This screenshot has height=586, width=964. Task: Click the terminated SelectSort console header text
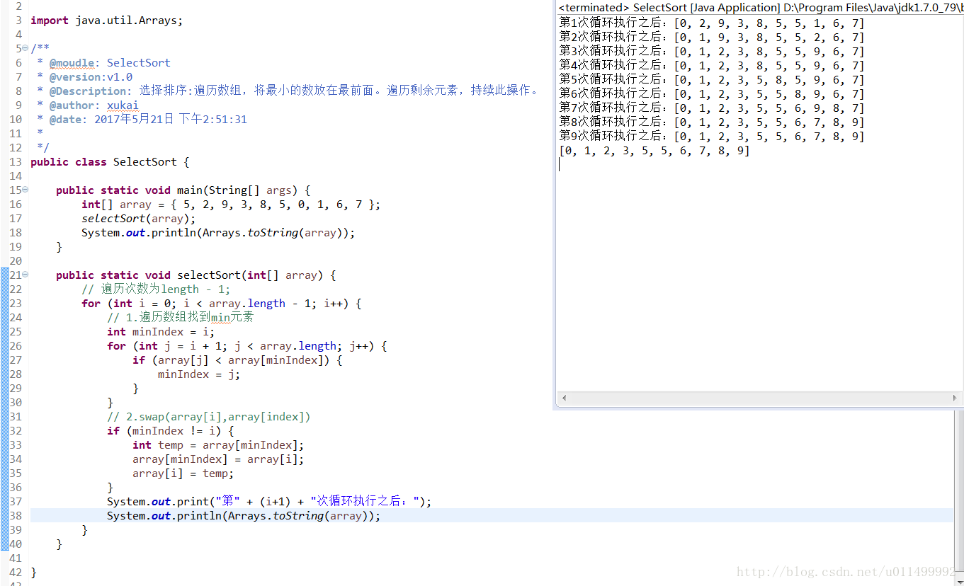[x=761, y=8]
